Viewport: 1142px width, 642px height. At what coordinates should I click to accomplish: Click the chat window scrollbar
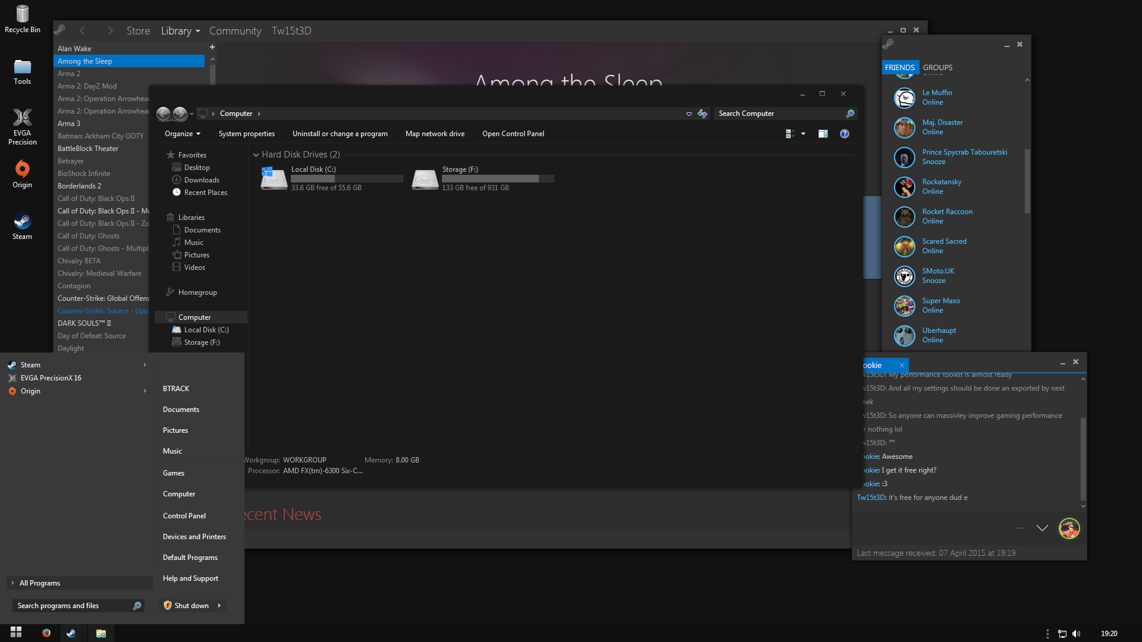pos(1083,458)
